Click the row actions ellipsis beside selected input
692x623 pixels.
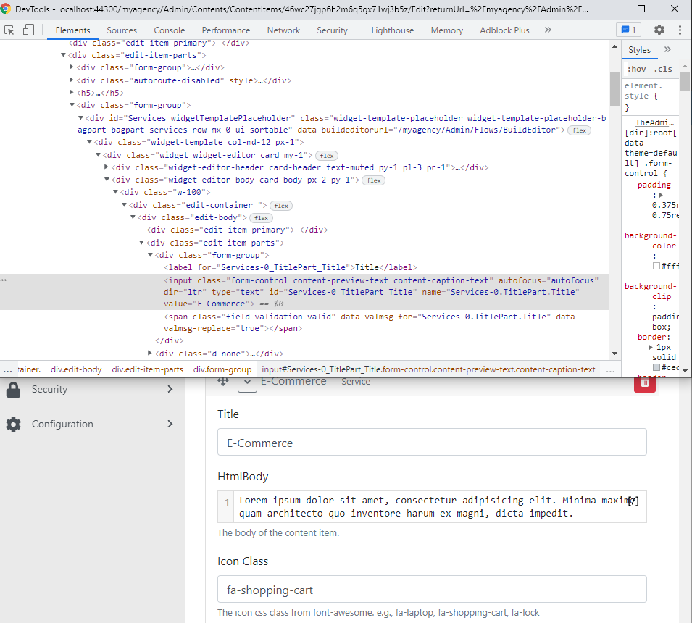point(4,280)
